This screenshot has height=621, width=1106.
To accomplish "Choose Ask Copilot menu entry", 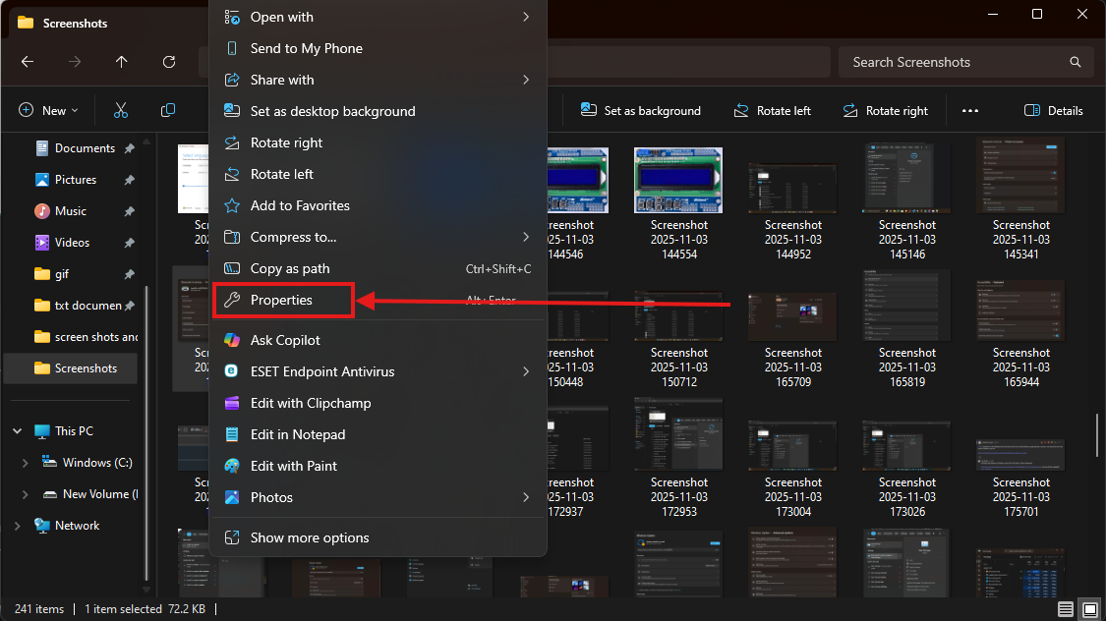I will (378, 340).
